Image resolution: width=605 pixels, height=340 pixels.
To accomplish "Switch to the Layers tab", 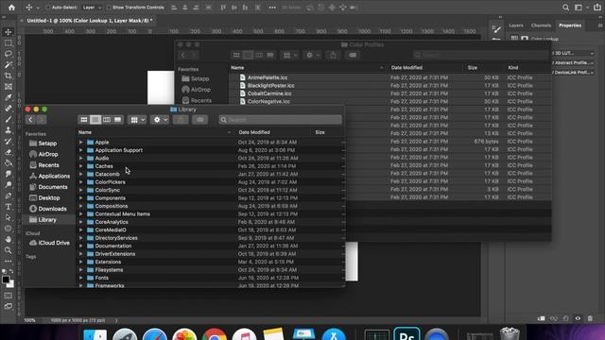I will tap(516, 25).
